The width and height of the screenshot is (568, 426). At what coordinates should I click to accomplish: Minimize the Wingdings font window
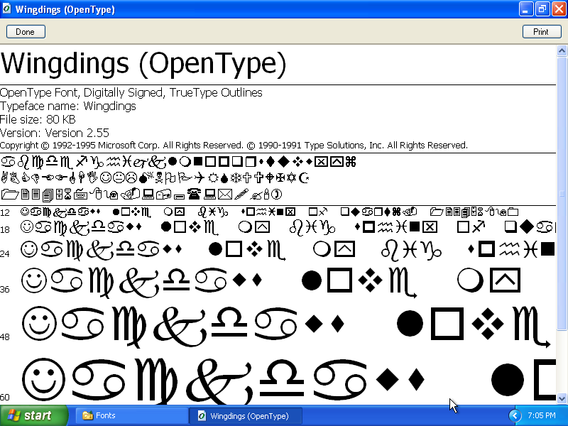pyautogui.click(x=525, y=9)
